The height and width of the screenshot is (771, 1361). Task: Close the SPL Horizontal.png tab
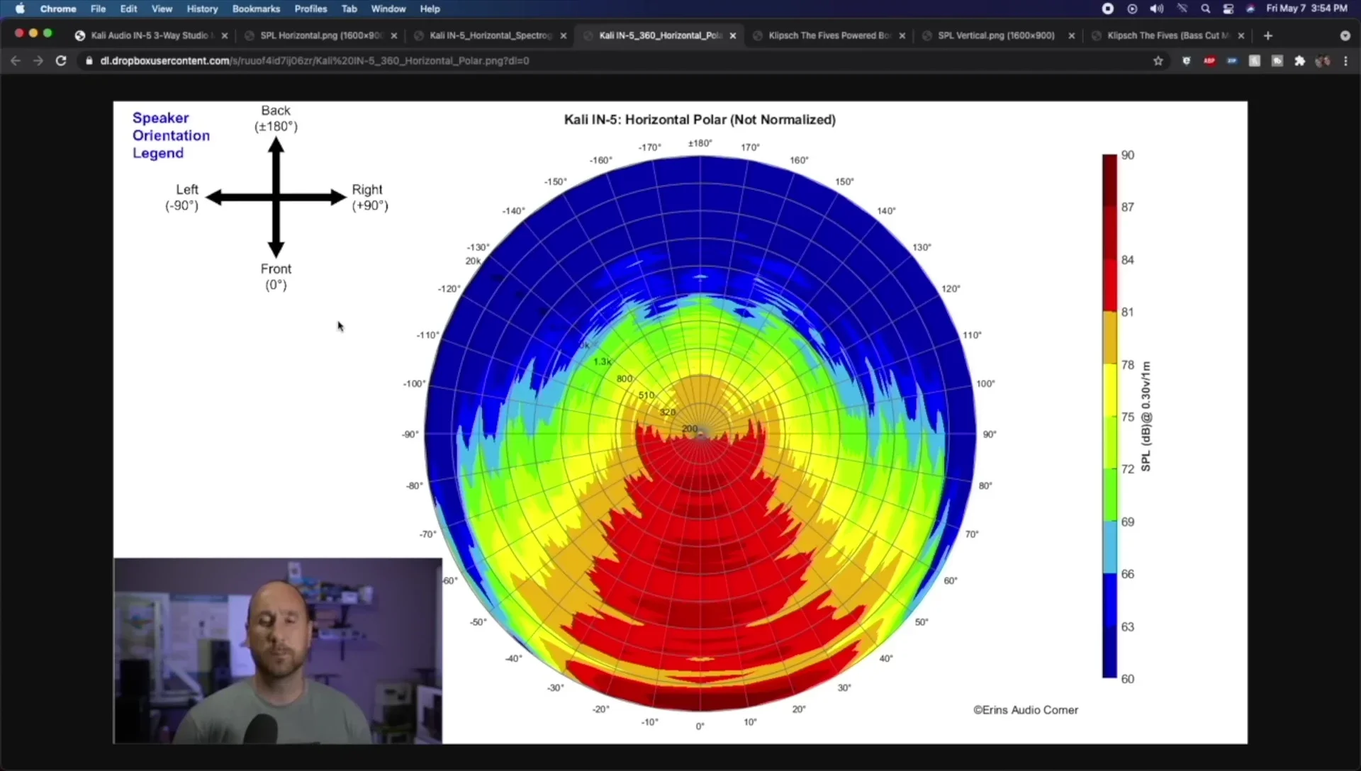click(394, 35)
